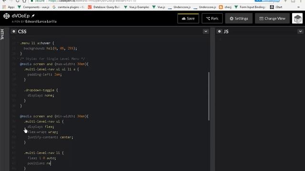Open author link Edward Lance Lorilla
The height and width of the screenshot is (171, 305).
pyautogui.click(x=41, y=21)
